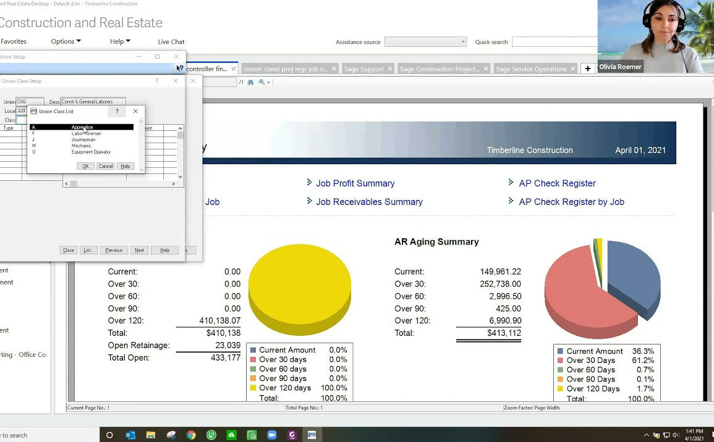Click the PR application icon on the taskbar
This screenshot has width=714, height=442.
pos(312,435)
